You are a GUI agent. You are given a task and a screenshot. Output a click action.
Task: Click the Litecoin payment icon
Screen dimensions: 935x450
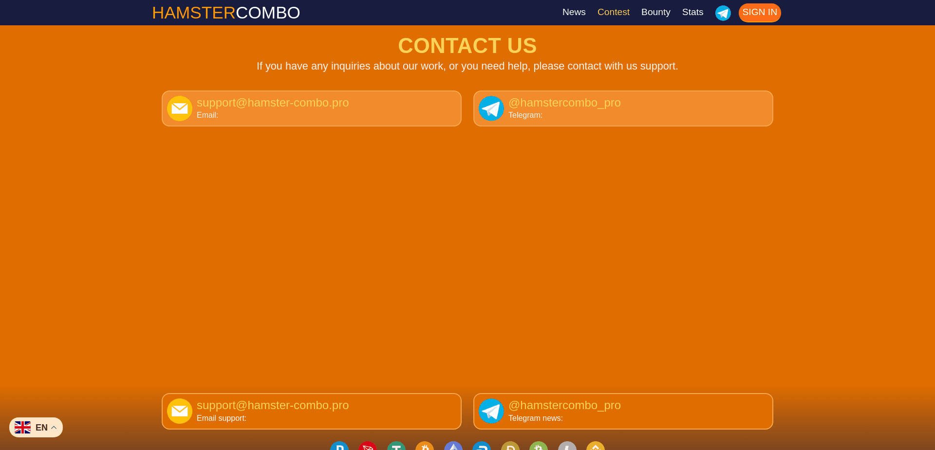(x=566, y=447)
